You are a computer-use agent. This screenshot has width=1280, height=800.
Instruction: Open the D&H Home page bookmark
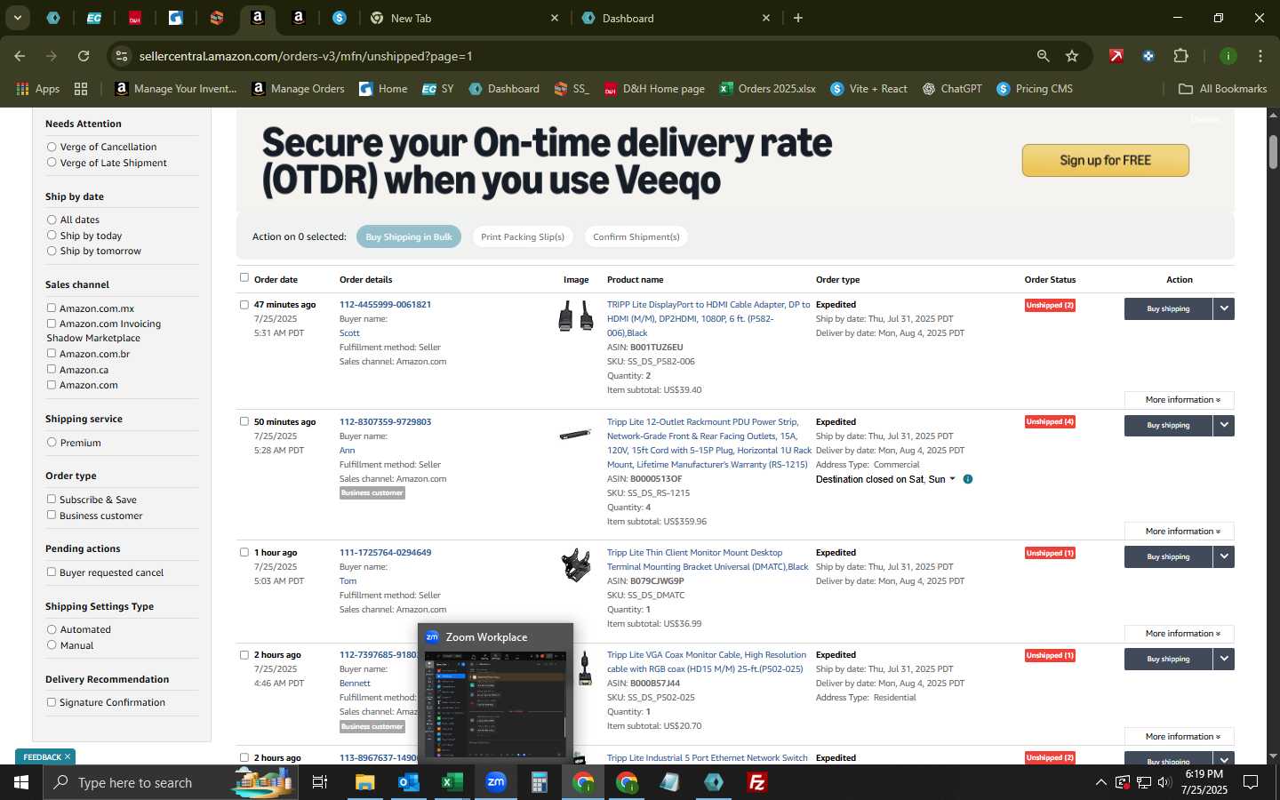[654, 89]
